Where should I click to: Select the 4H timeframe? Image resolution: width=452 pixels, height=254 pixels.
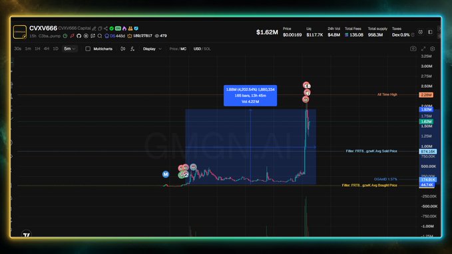point(47,49)
